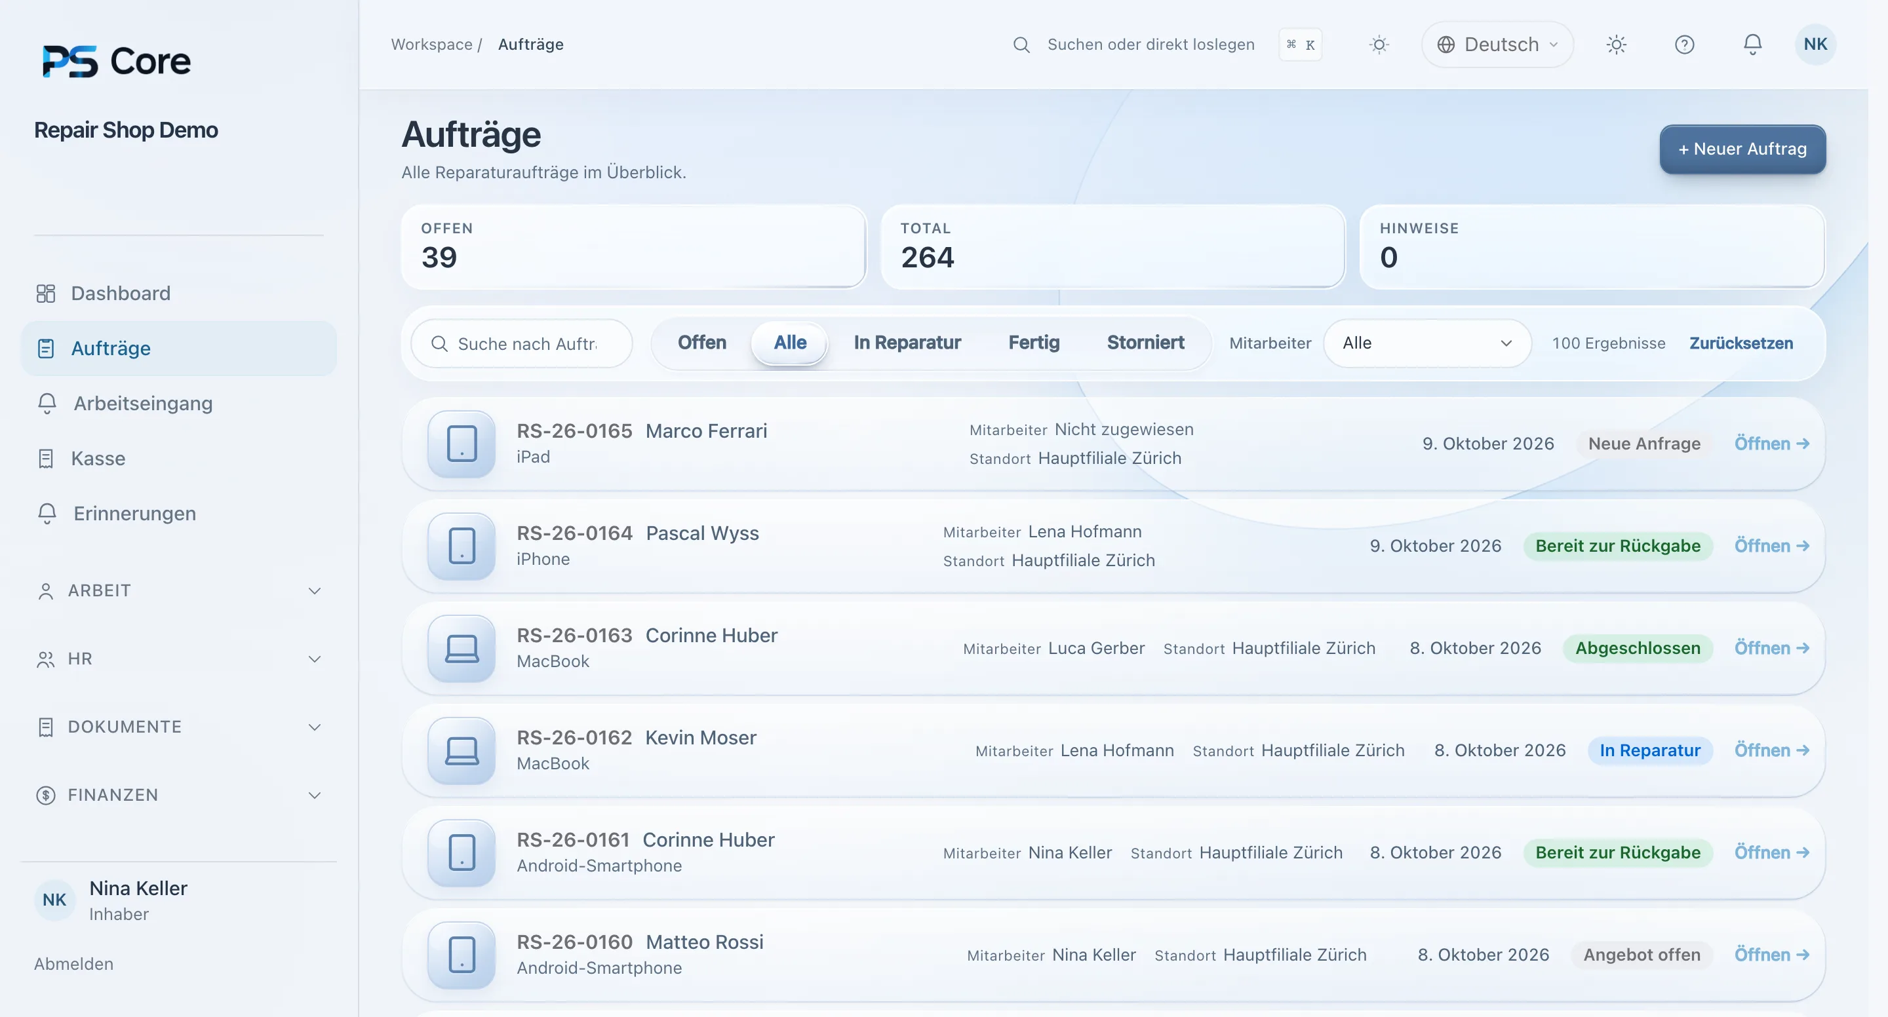This screenshot has width=1888, height=1017.
Task: Expand the ARBEIT section
Action: pyautogui.click(x=179, y=590)
